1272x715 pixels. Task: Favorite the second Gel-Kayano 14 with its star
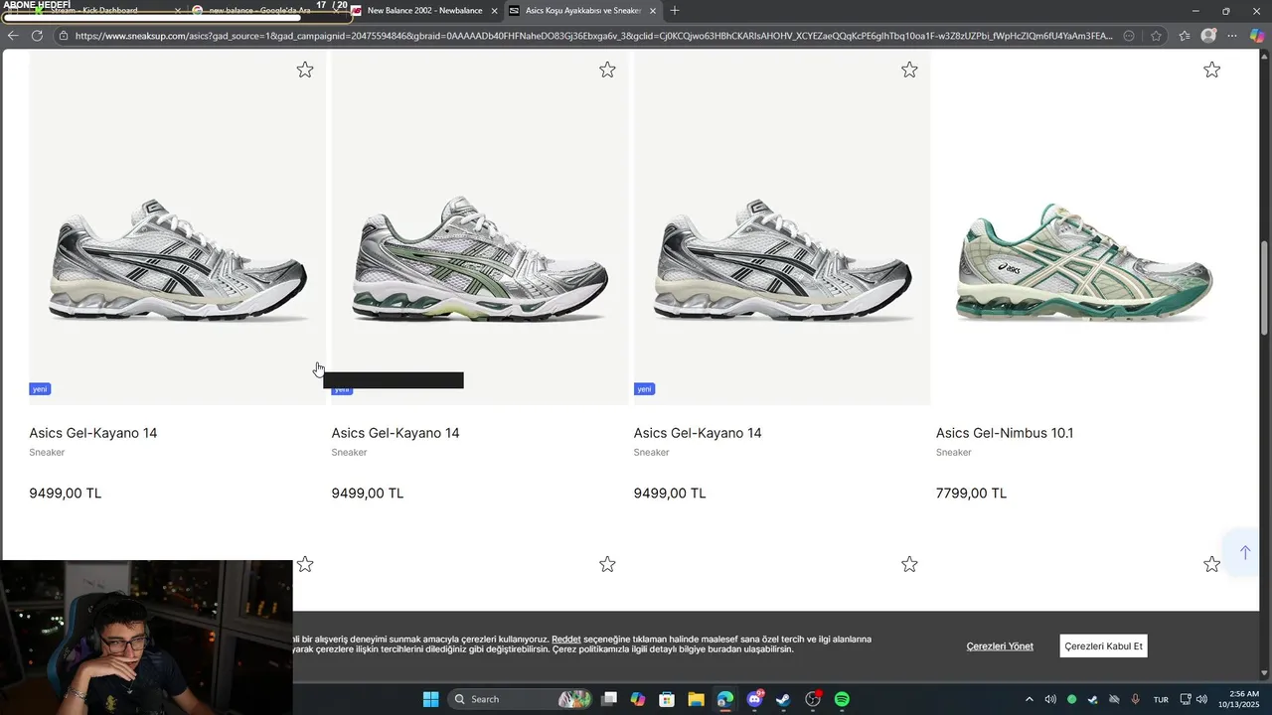(607, 70)
